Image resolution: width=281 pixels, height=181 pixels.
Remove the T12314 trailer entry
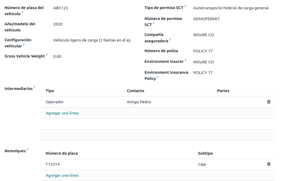269,164
